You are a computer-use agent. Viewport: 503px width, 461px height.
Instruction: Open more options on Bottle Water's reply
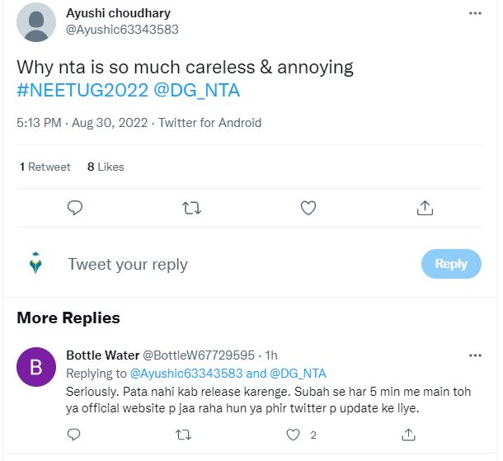pyautogui.click(x=475, y=355)
